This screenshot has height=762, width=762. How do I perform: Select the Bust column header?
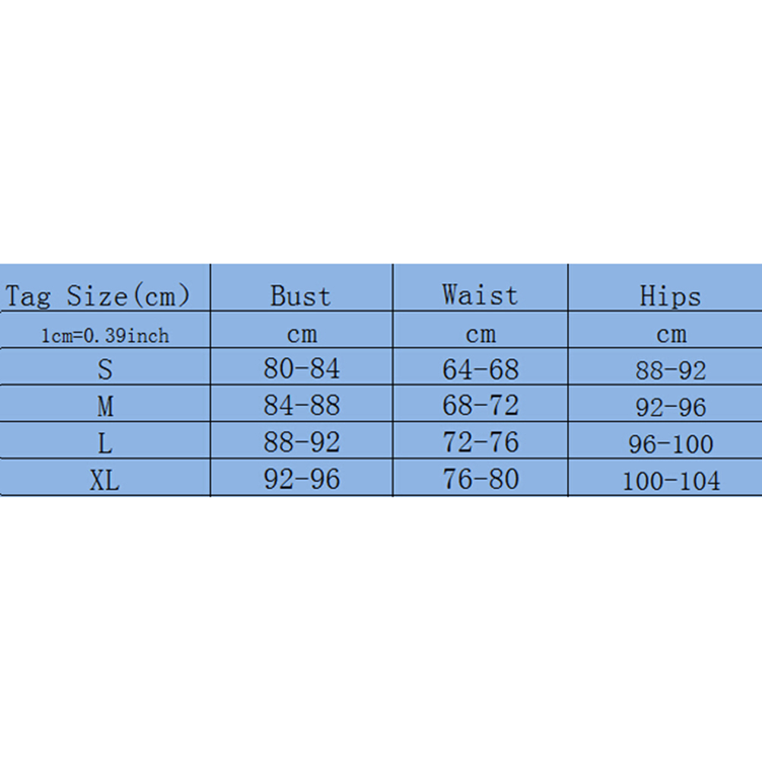pos(301,295)
